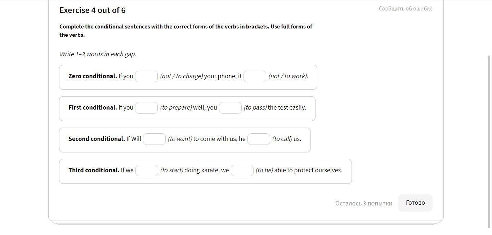Activate the "(to want)" answer field

[154, 139]
